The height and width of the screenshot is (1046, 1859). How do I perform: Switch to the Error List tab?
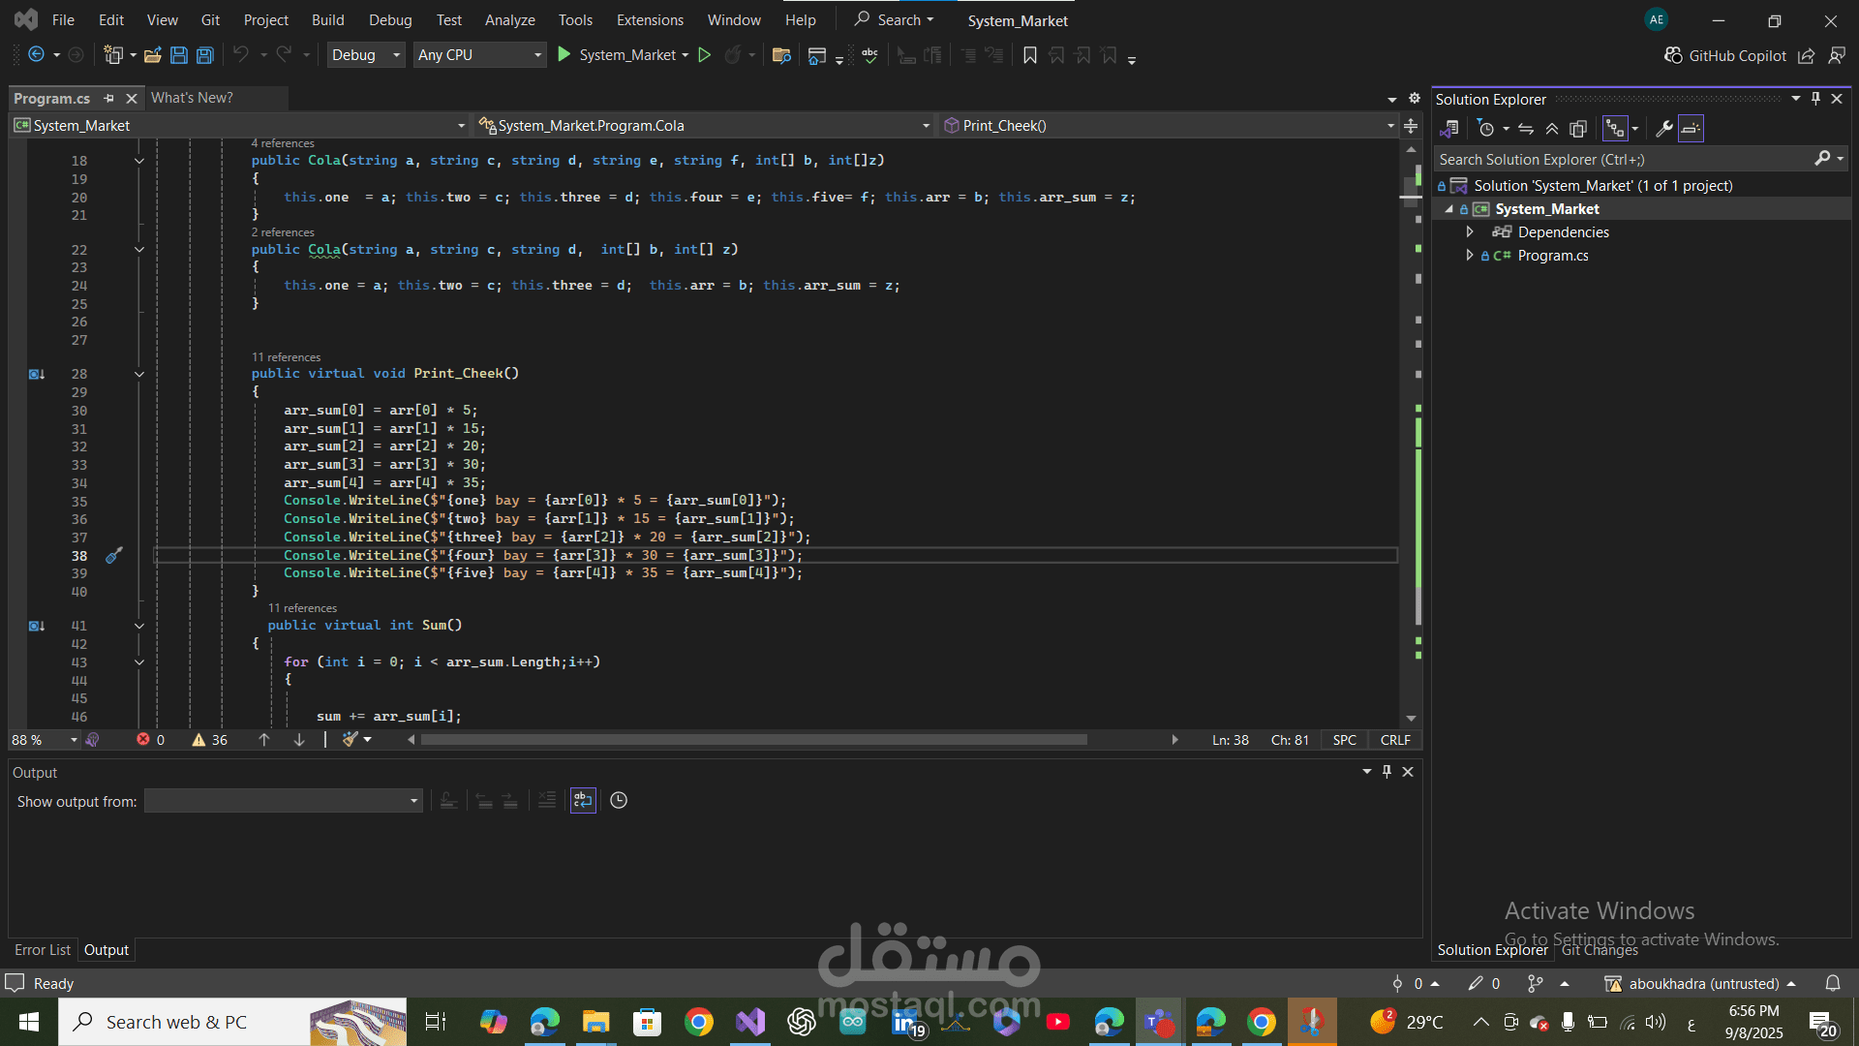(x=43, y=950)
